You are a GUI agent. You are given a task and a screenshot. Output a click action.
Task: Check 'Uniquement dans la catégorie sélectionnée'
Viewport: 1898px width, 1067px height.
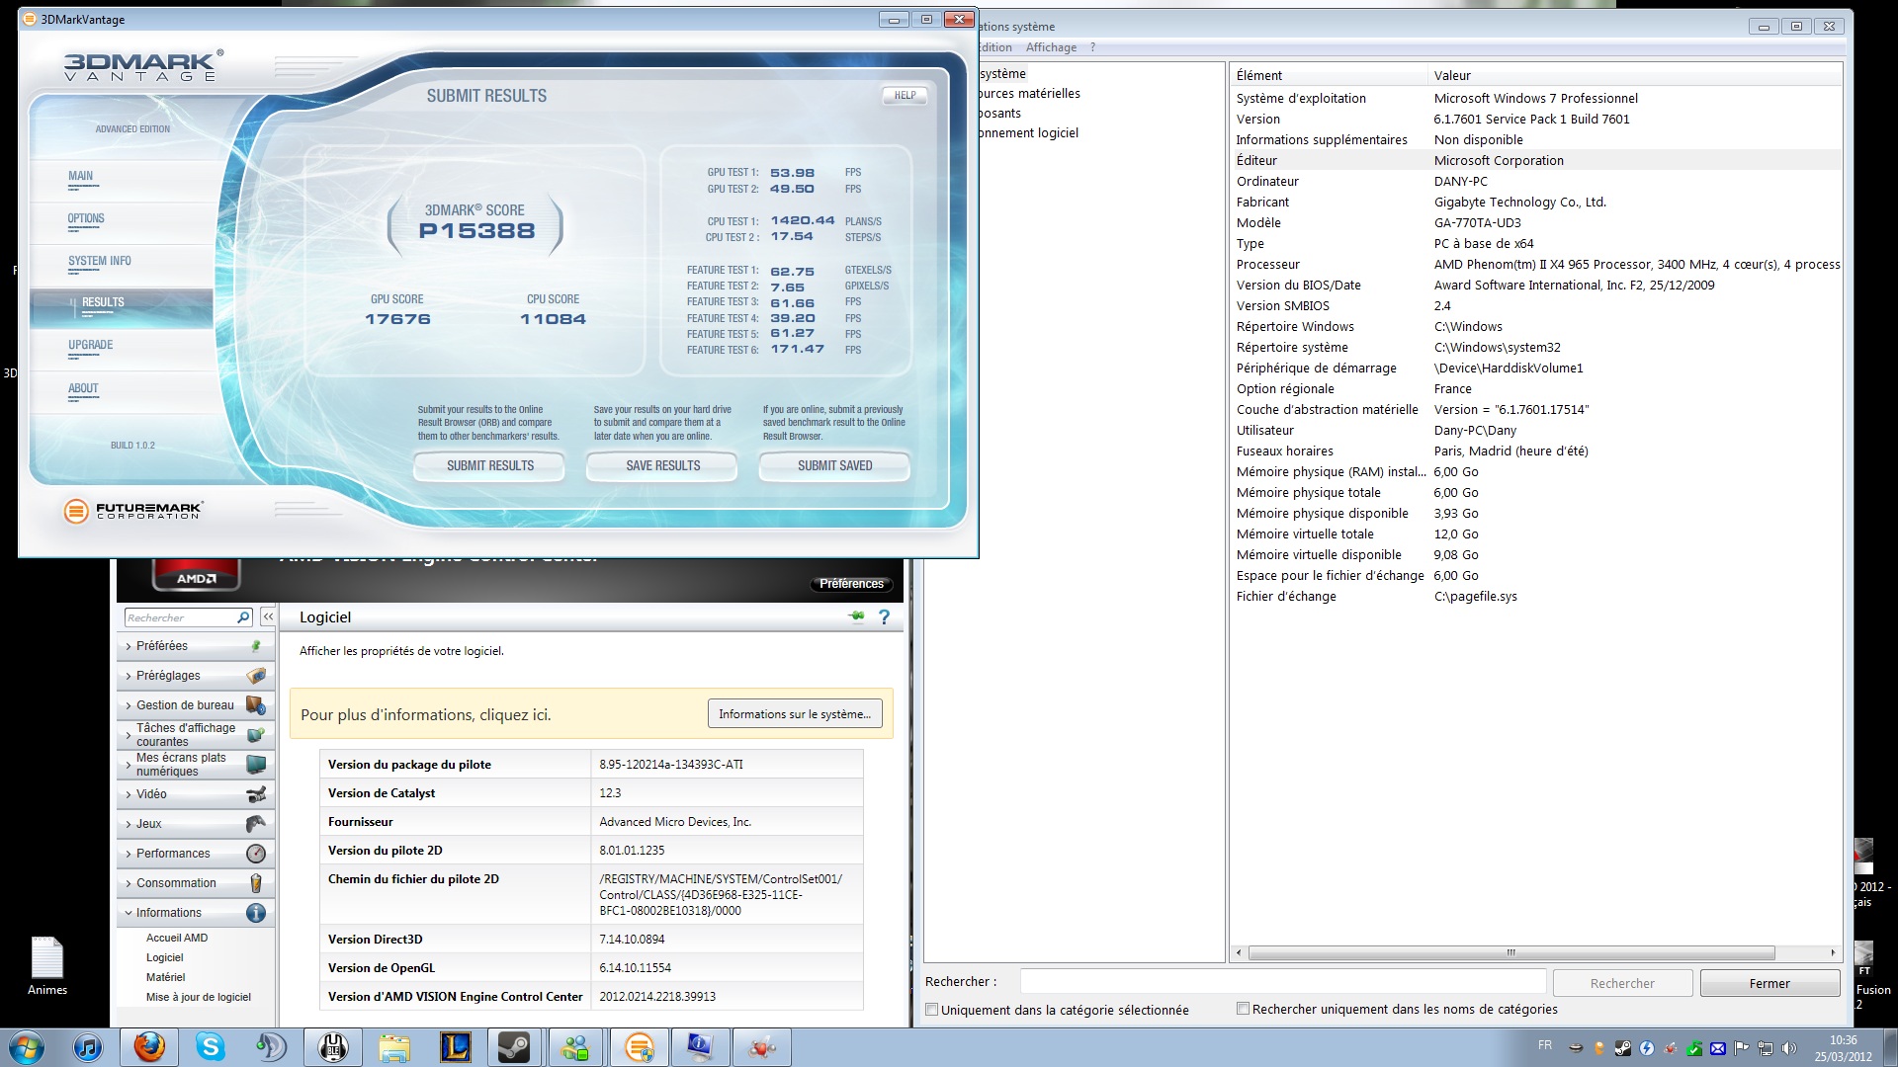pyautogui.click(x=932, y=1010)
